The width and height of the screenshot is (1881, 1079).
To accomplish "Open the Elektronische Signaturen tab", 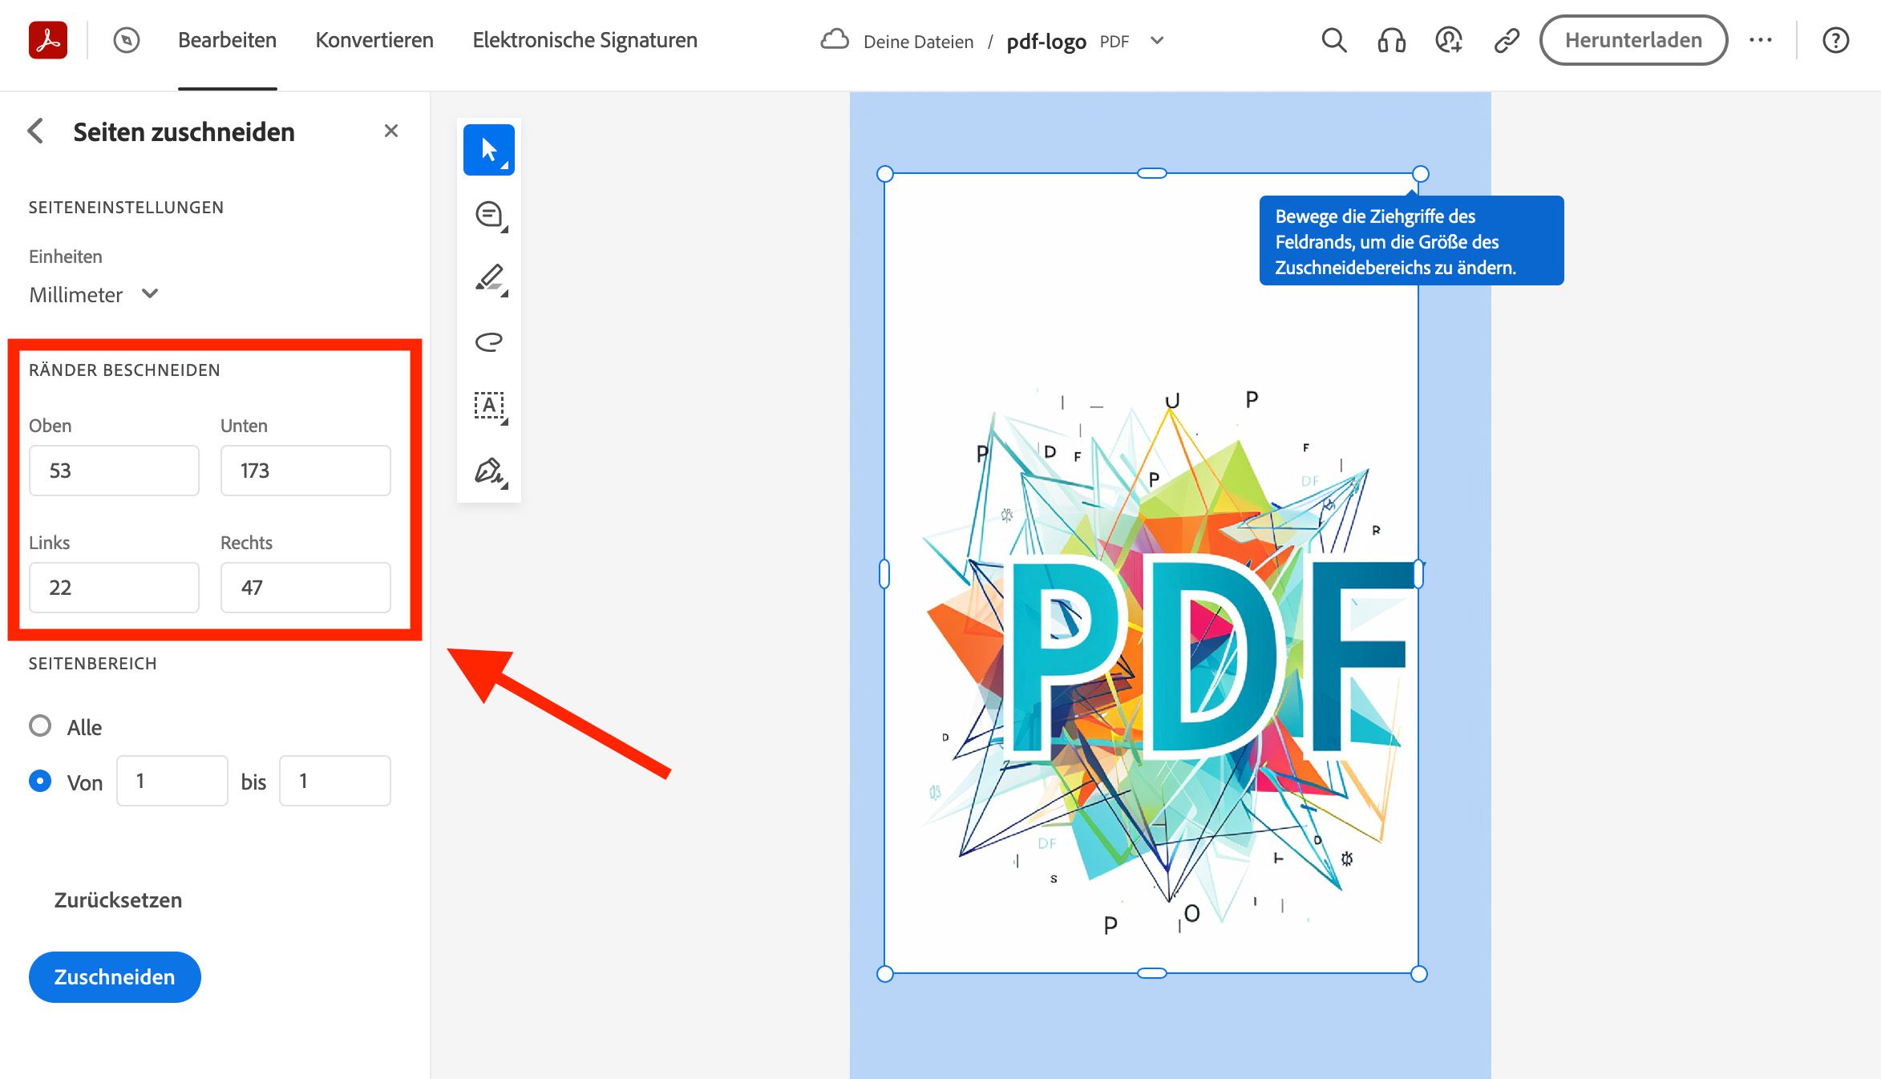I will pyautogui.click(x=585, y=40).
